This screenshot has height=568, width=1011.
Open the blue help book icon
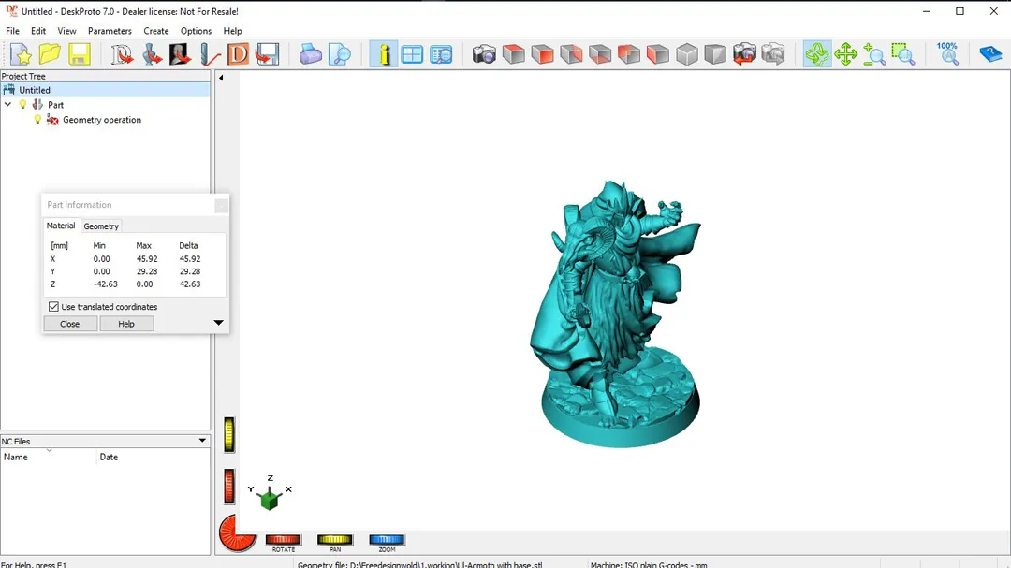pyautogui.click(x=990, y=54)
